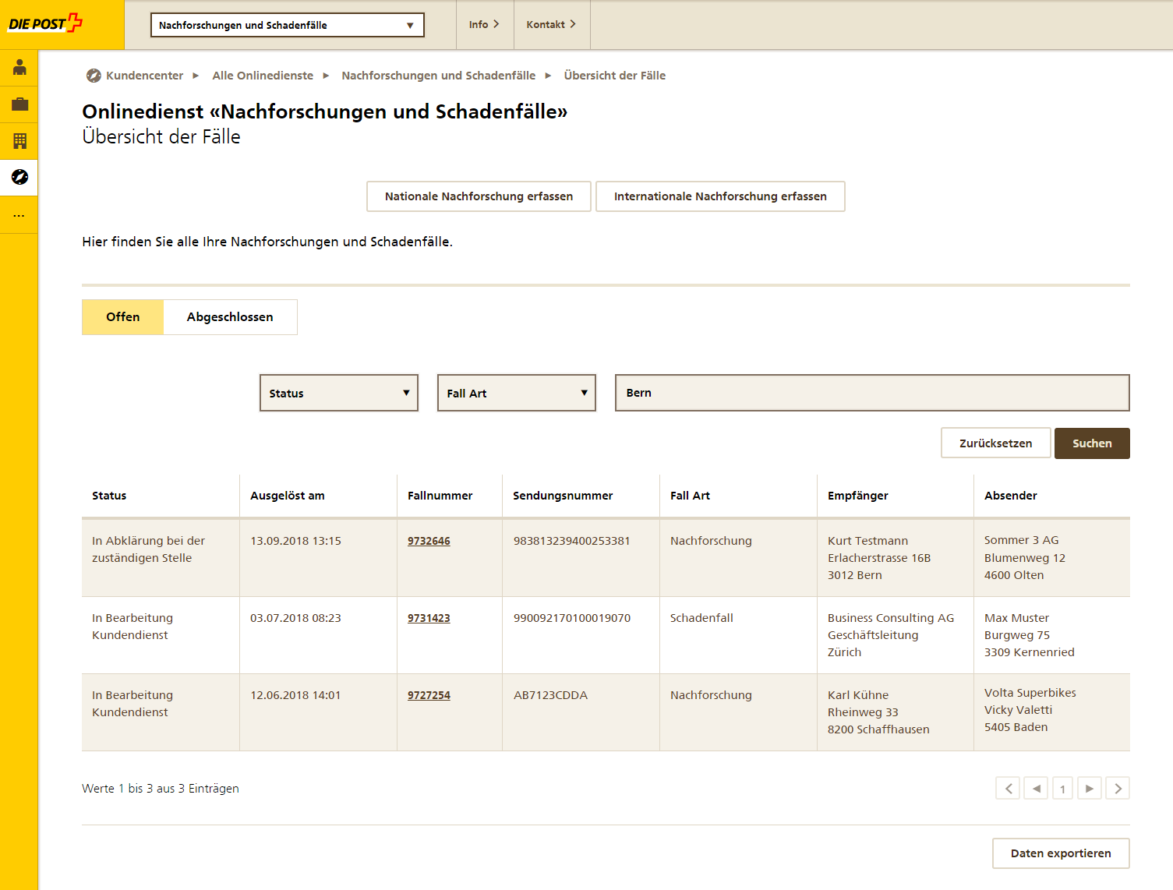Image resolution: width=1173 pixels, height=890 pixels.
Task: Open the three-dots more menu in sidebar
Action: [x=19, y=215]
